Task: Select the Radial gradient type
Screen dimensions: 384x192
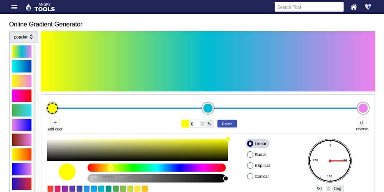Action: pos(257,154)
